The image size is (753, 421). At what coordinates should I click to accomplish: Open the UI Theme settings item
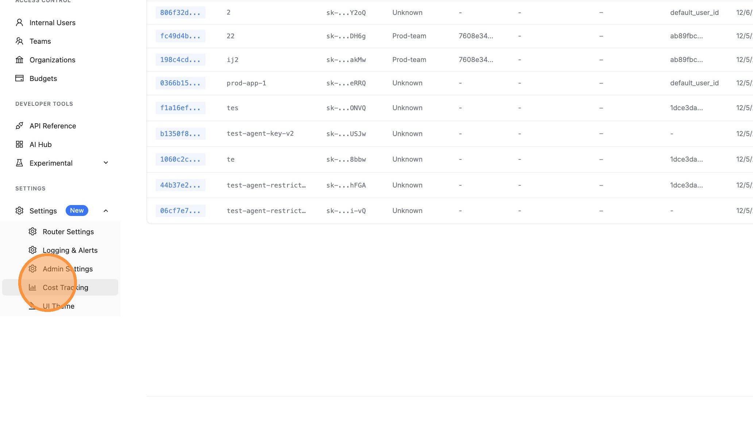coord(59,306)
